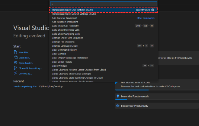Open Boost your Productivity walkthrough
Image resolution: width=199 pixels, height=126 pixels.
(x=157, y=106)
